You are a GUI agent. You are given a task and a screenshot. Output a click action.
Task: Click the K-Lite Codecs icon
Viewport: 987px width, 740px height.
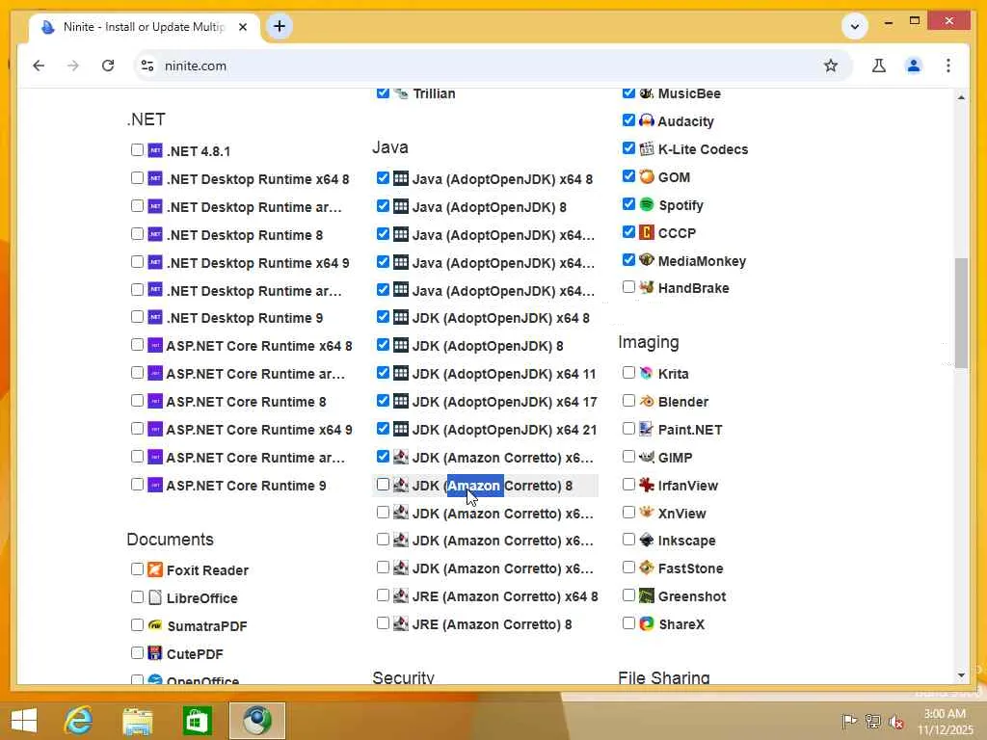pyautogui.click(x=647, y=148)
